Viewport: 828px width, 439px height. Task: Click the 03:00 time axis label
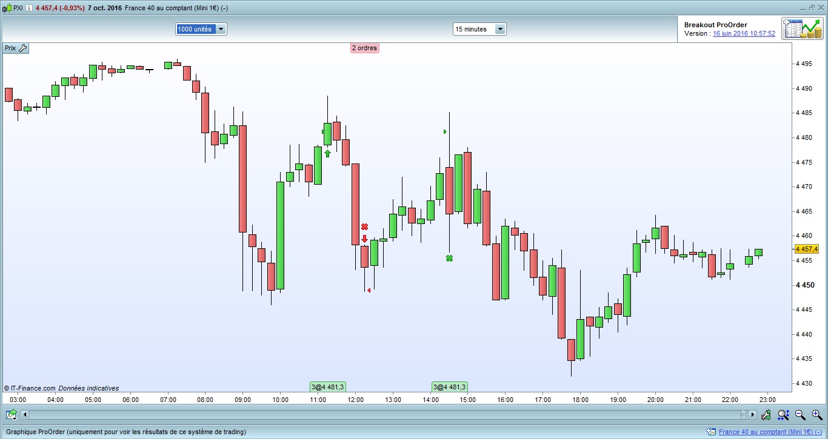pyautogui.click(x=18, y=400)
